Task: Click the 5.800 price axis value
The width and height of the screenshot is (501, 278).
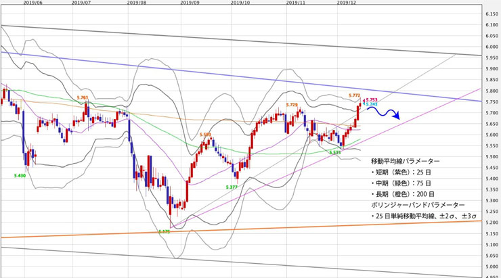Action: [492, 91]
